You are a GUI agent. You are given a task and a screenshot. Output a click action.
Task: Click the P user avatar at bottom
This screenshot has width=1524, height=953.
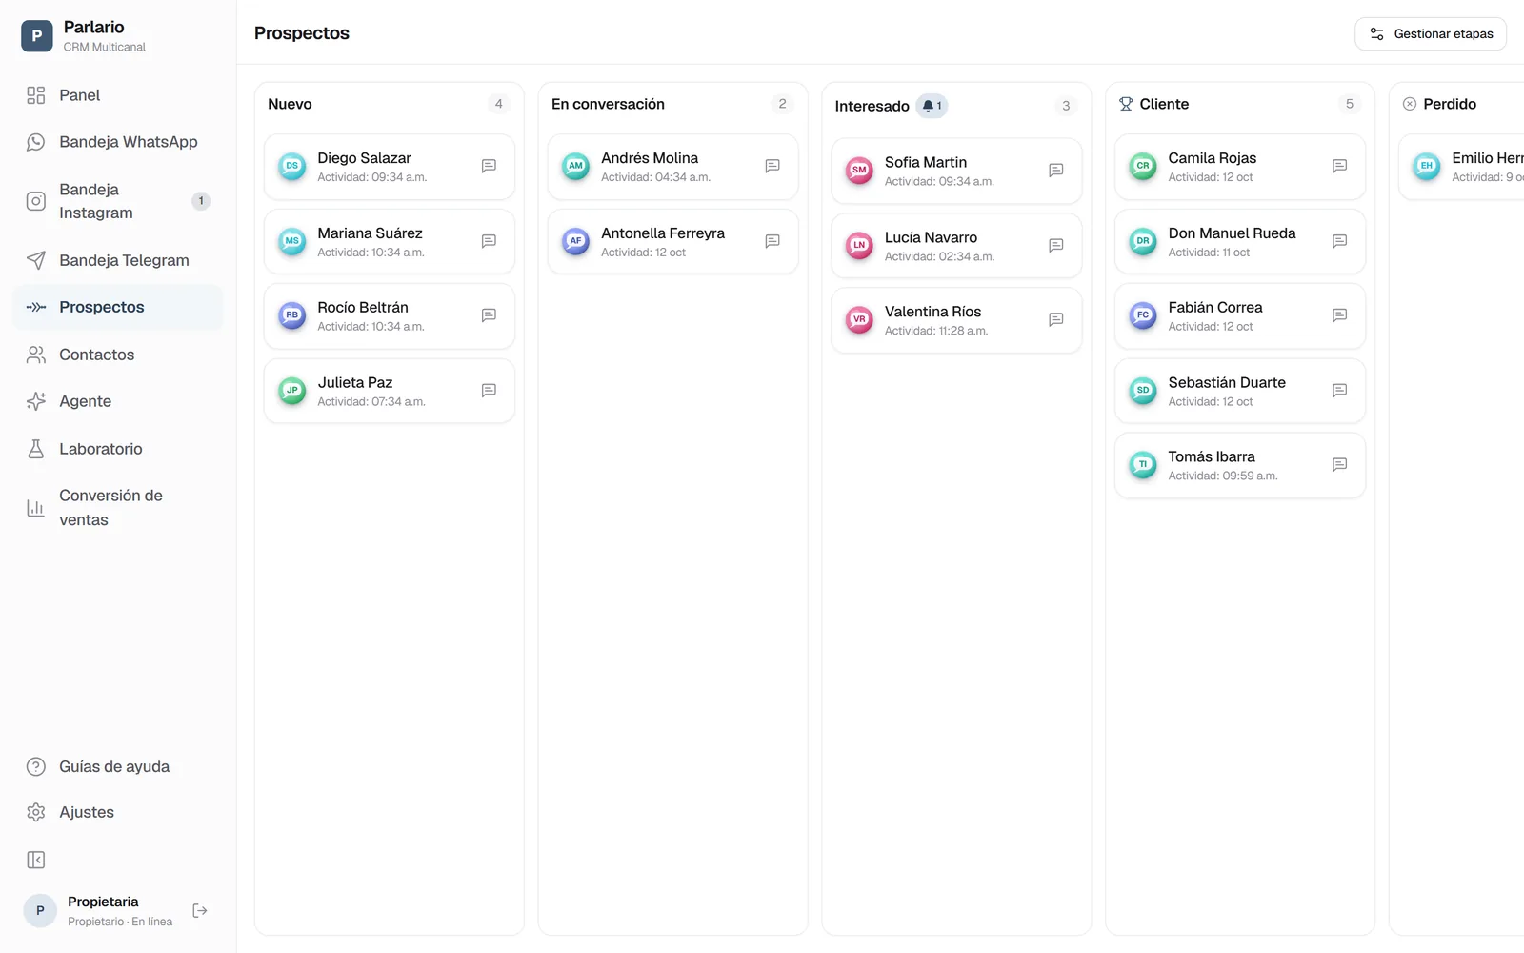click(40, 911)
